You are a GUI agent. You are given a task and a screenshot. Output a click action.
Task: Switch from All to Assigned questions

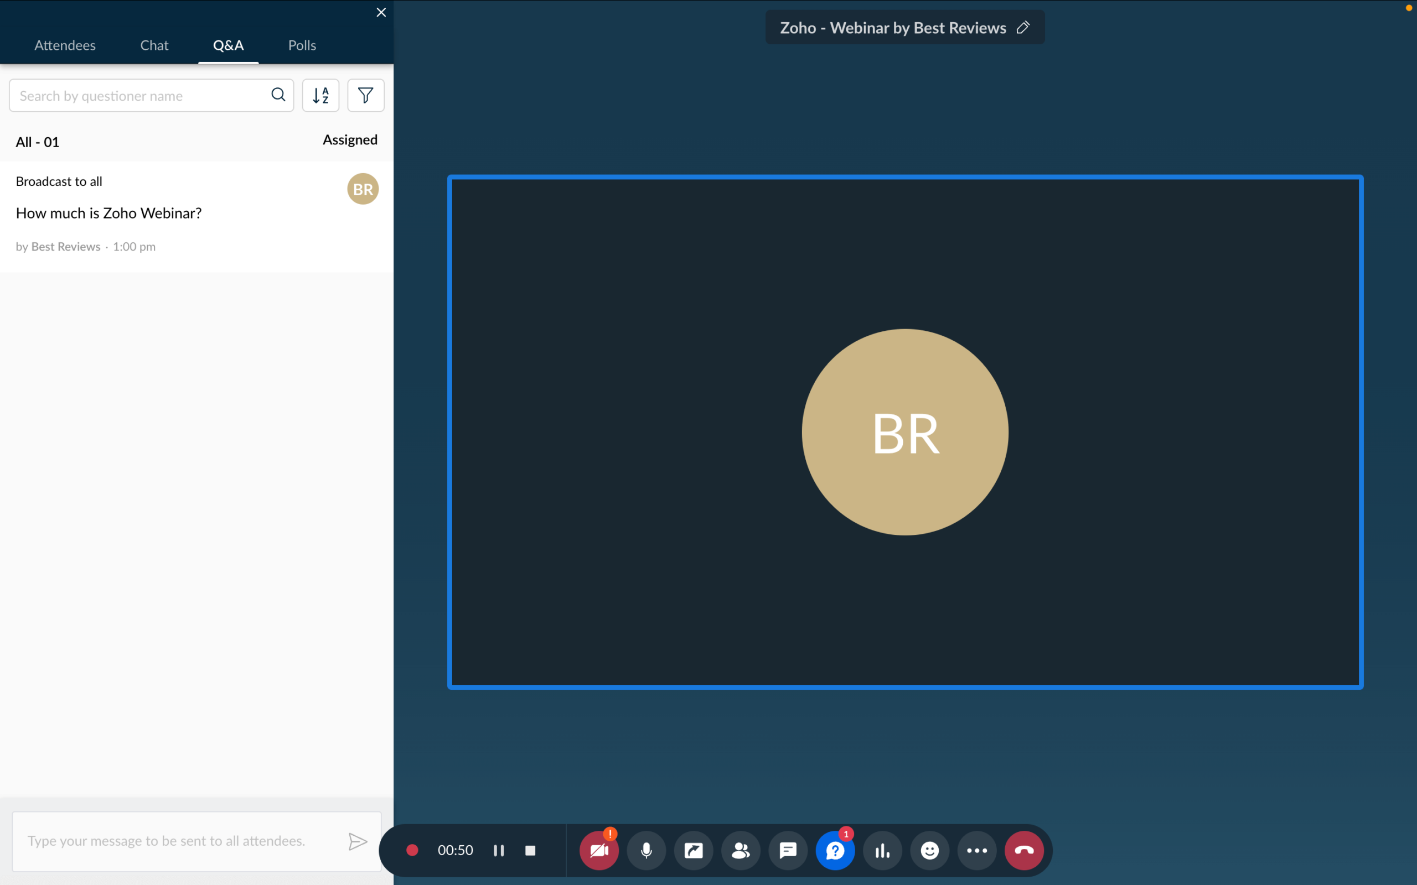pos(350,139)
